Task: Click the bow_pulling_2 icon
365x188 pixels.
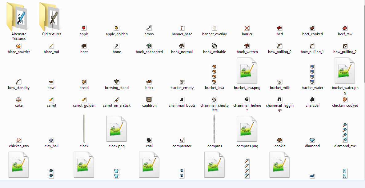Action: point(345,46)
